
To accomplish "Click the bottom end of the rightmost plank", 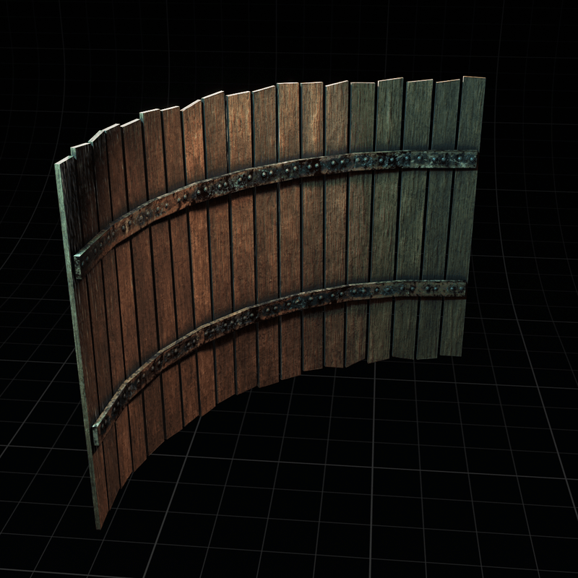I will click(x=452, y=353).
